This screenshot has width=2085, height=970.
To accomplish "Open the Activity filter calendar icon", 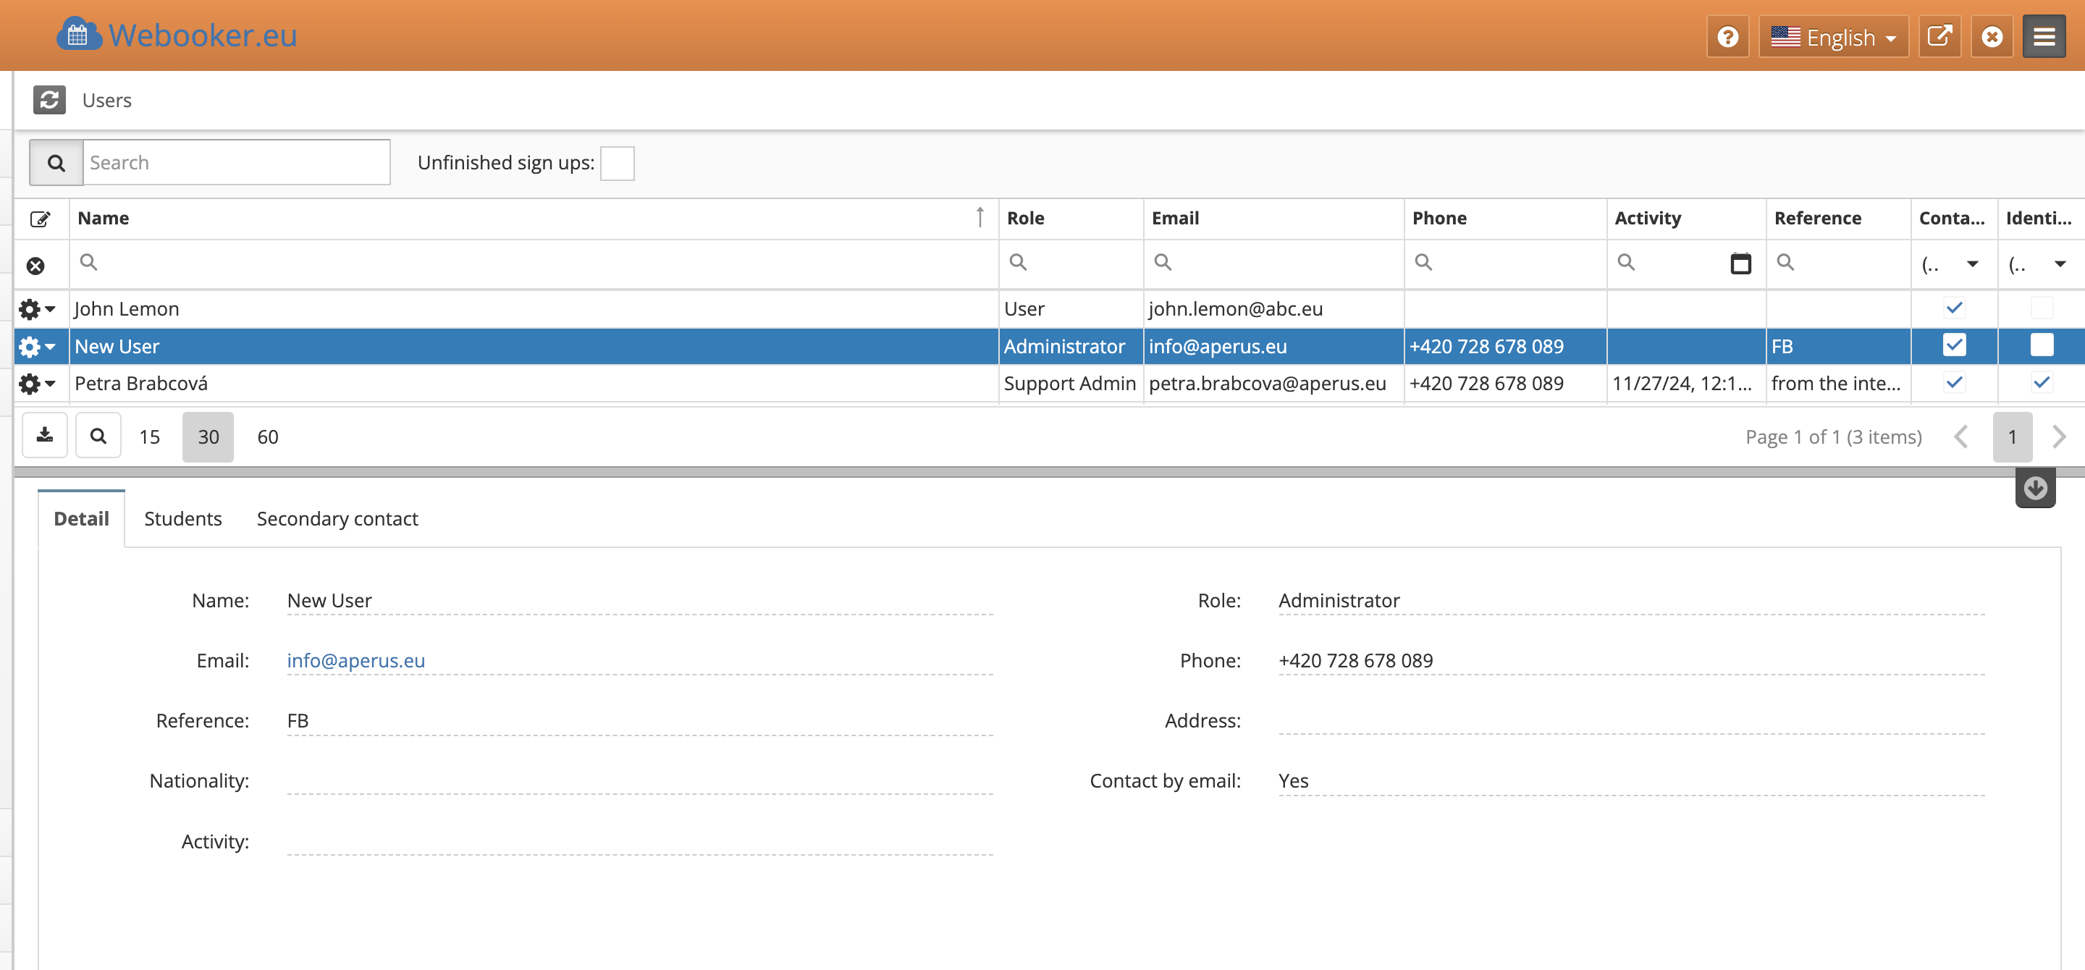I will point(1740,263).
